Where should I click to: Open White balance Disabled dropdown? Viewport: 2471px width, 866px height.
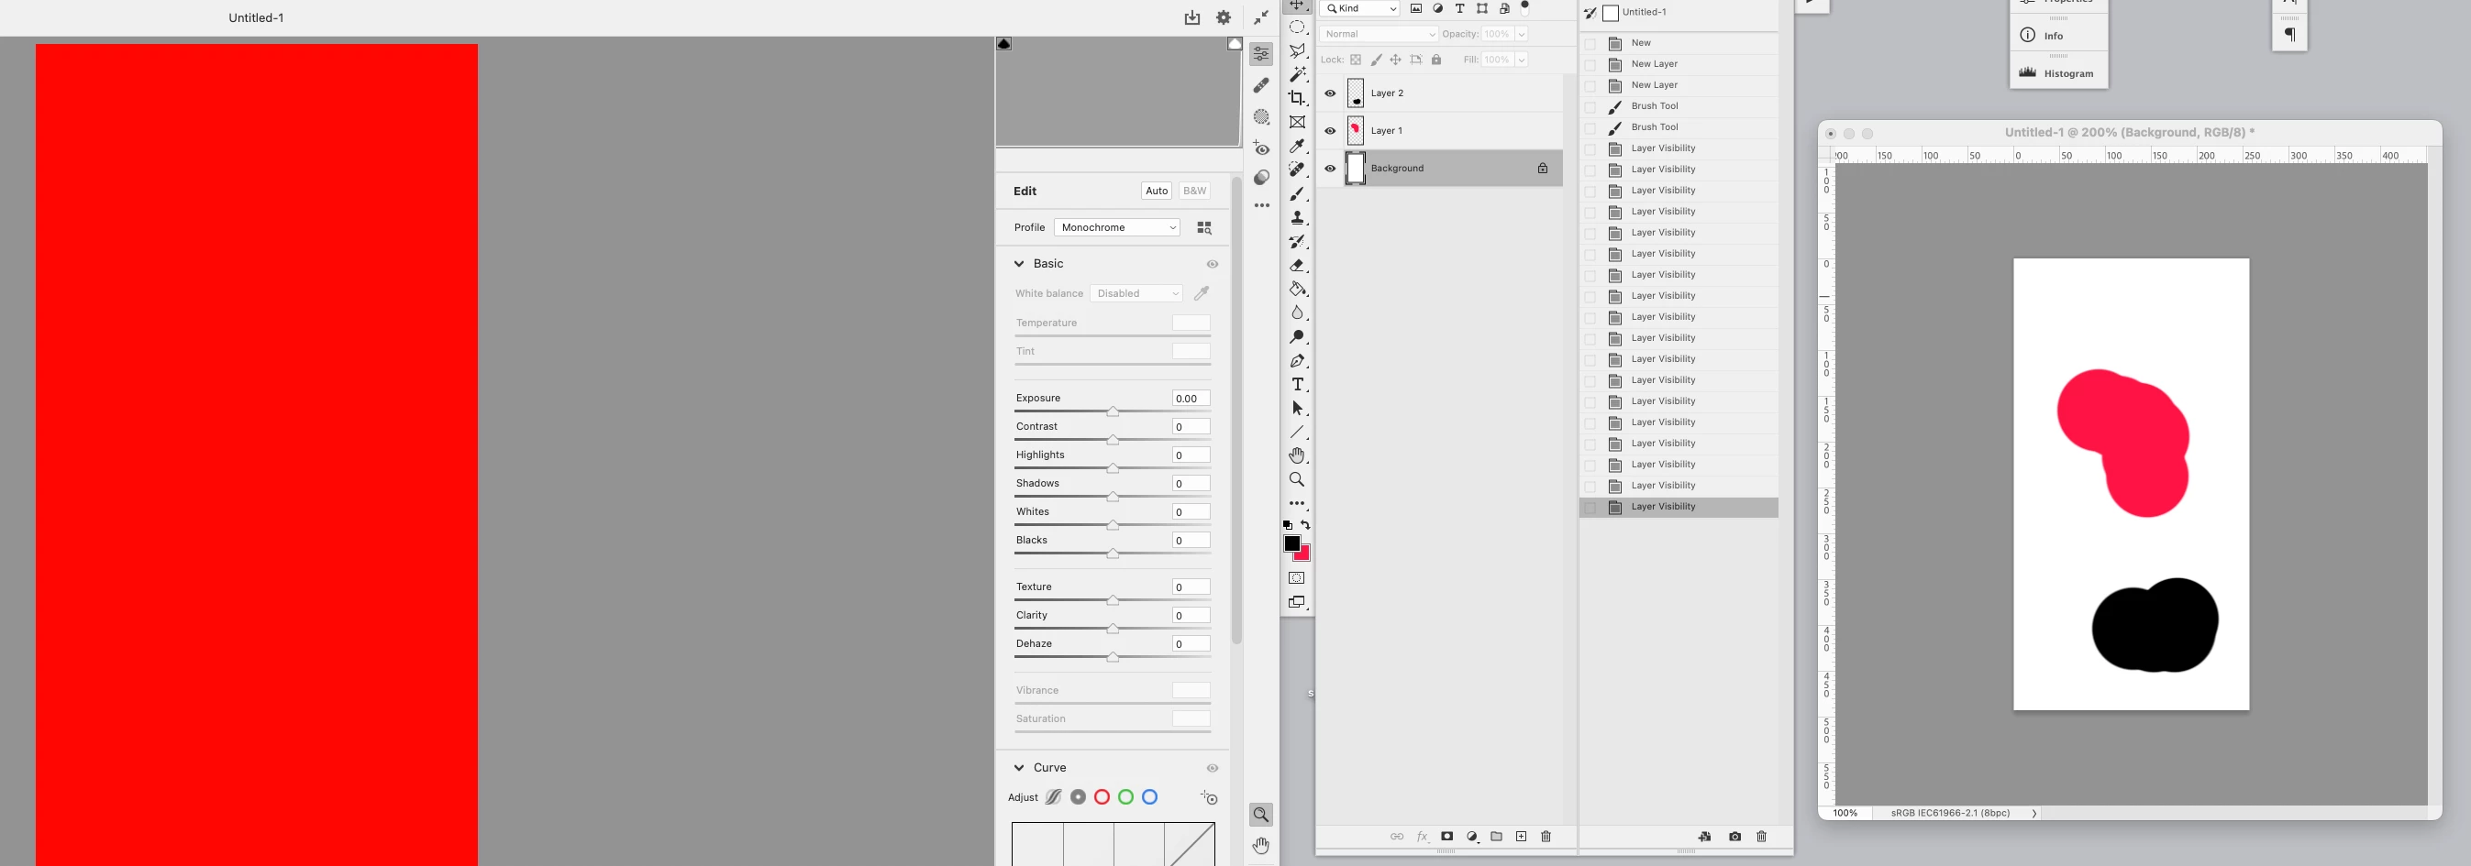tap(1136, 293)
